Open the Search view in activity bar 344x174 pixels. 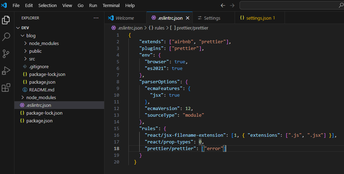pos(6,37)
